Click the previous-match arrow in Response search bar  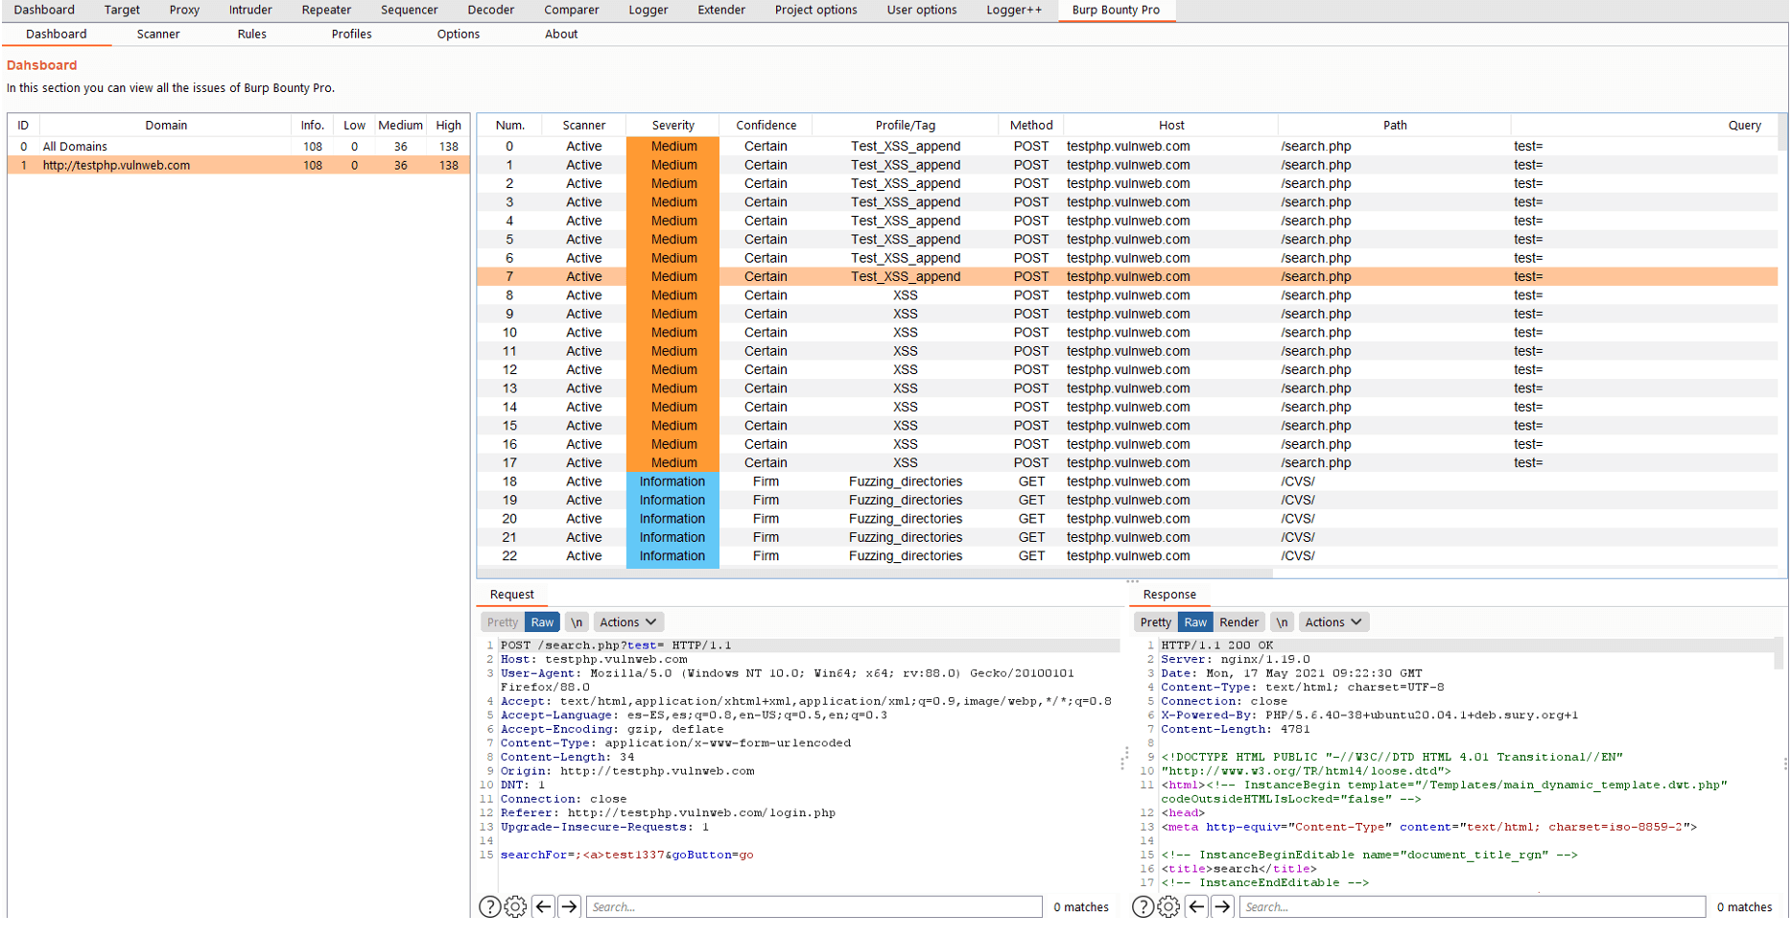(1196, 905)
